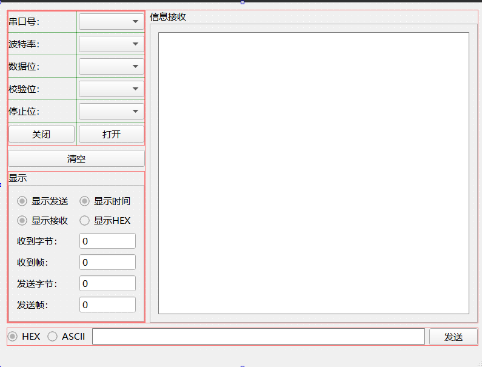Screen dimensions: 482x367
Task: Click the 校验位 label
Action: (24, 89)
